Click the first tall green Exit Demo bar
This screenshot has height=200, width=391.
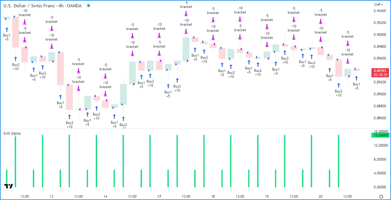coord(15,161)
